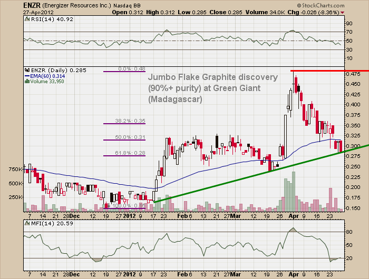The image size is (369, 279).
Task: Click the 90 level on the RSI axis
Action: click(349, 23)
